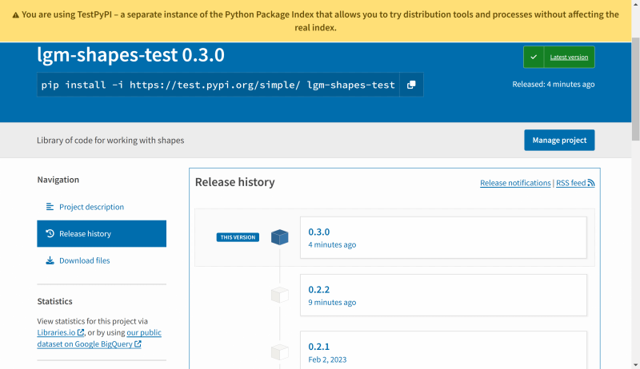Click the 'Library of code for working with shapes' summary

tap(110, 140)
